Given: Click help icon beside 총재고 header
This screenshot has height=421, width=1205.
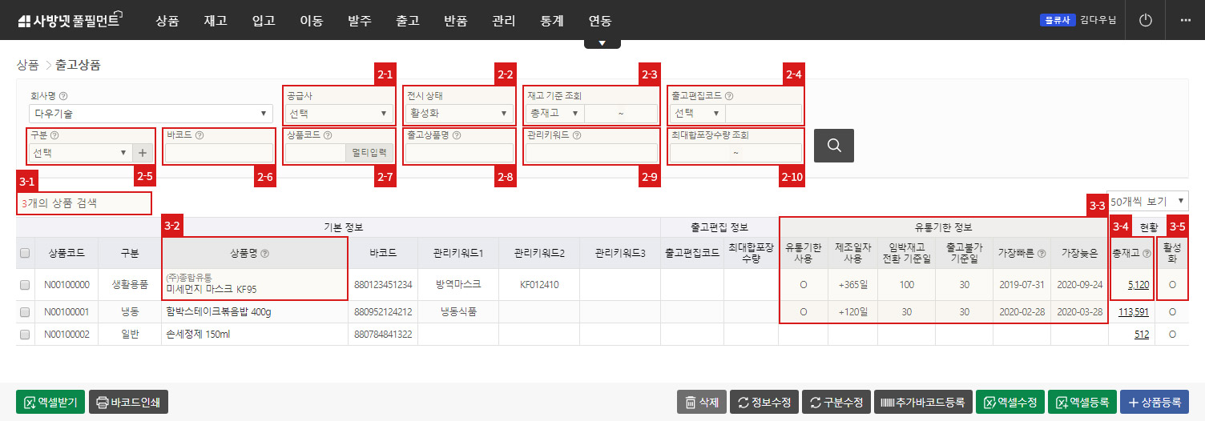Looking at the screenshot, I should (x=1147, y=253).
